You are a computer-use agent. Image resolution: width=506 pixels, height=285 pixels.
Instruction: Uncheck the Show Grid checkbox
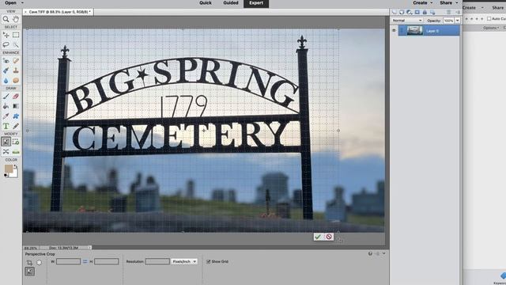(208, 261)
